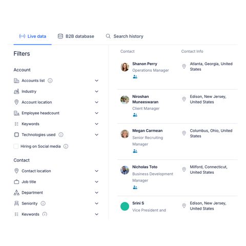Click Shanon Perry's profile photo
The width and height of the screenshot is (246, 246).
tap(125, 67)
